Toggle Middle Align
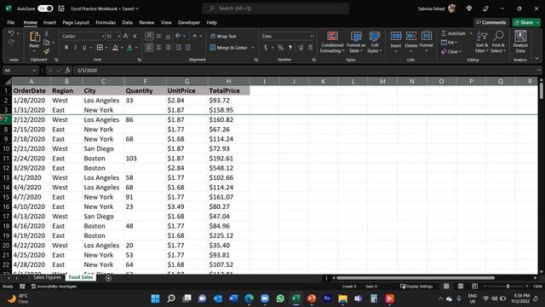 (158, 36)
